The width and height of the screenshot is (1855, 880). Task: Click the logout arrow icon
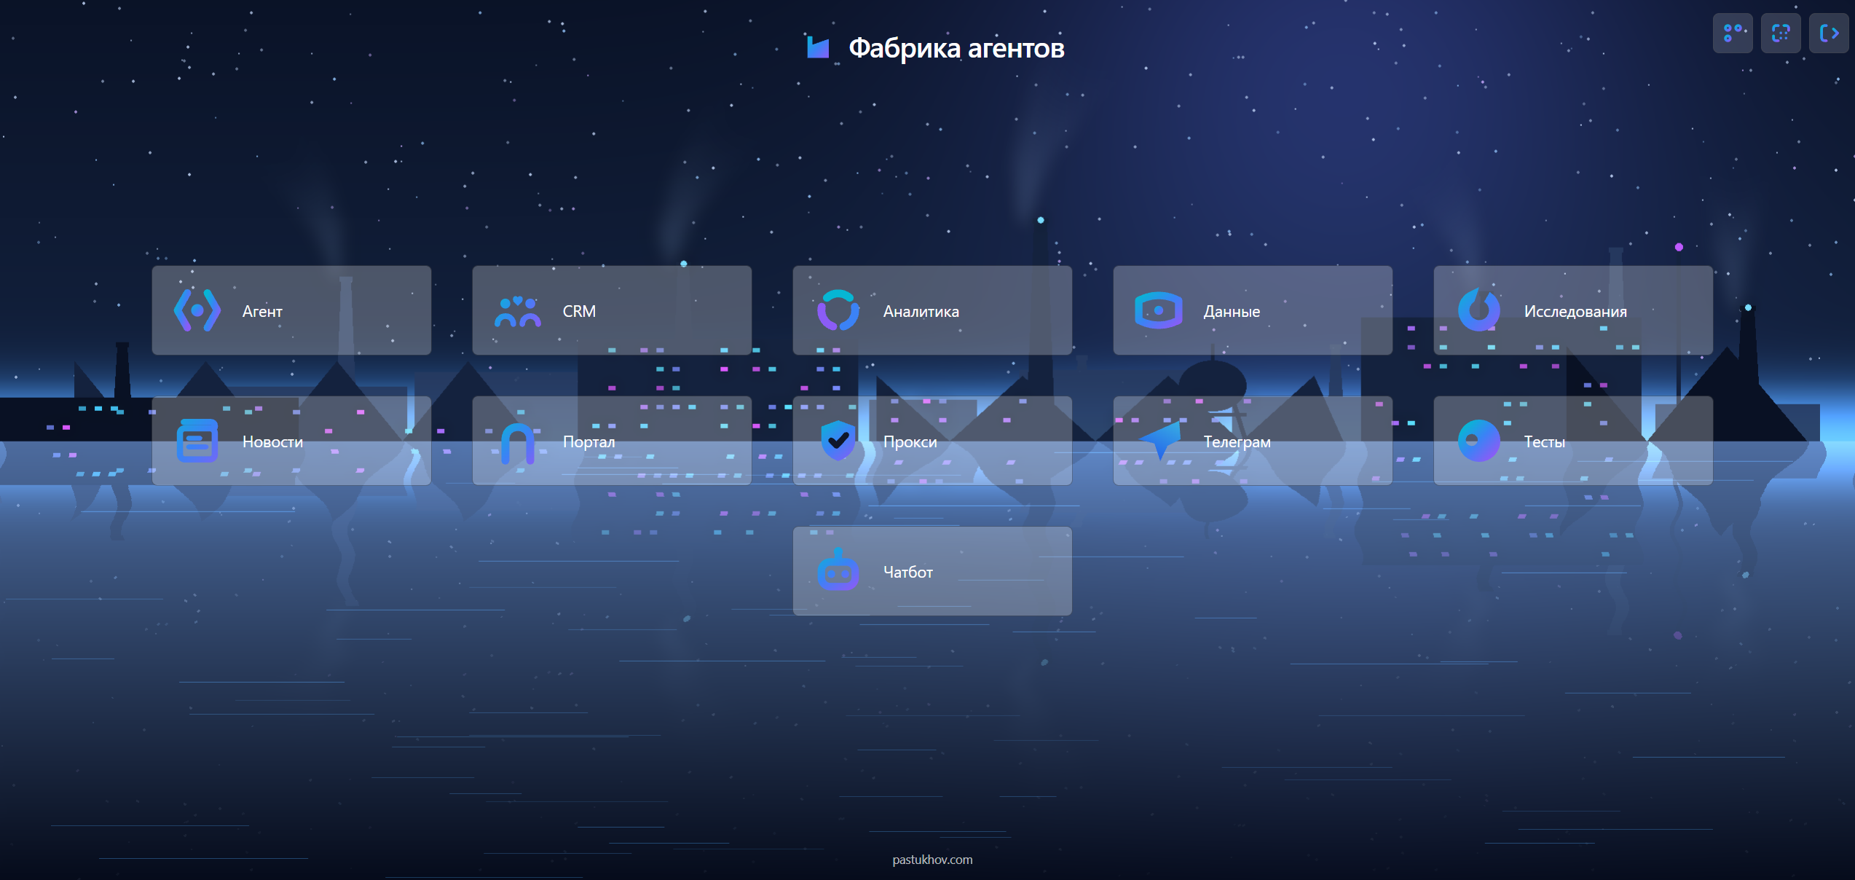(1829, 33)
